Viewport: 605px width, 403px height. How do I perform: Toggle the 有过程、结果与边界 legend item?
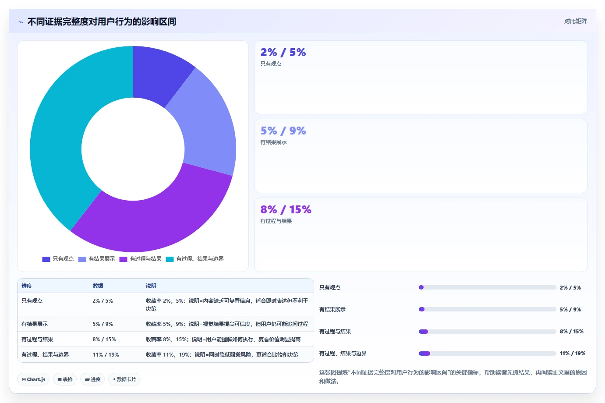pos(195,259)
